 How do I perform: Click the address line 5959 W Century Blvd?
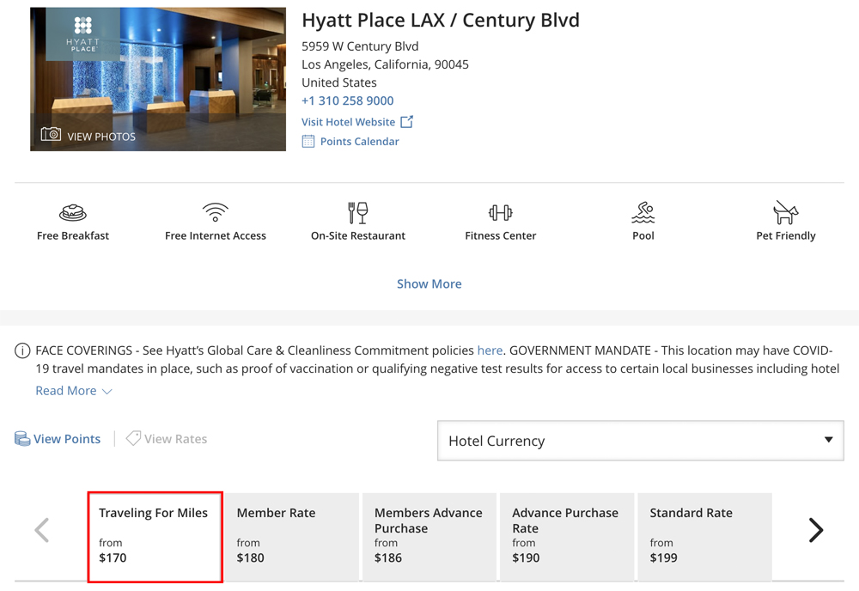pos(360,46)
